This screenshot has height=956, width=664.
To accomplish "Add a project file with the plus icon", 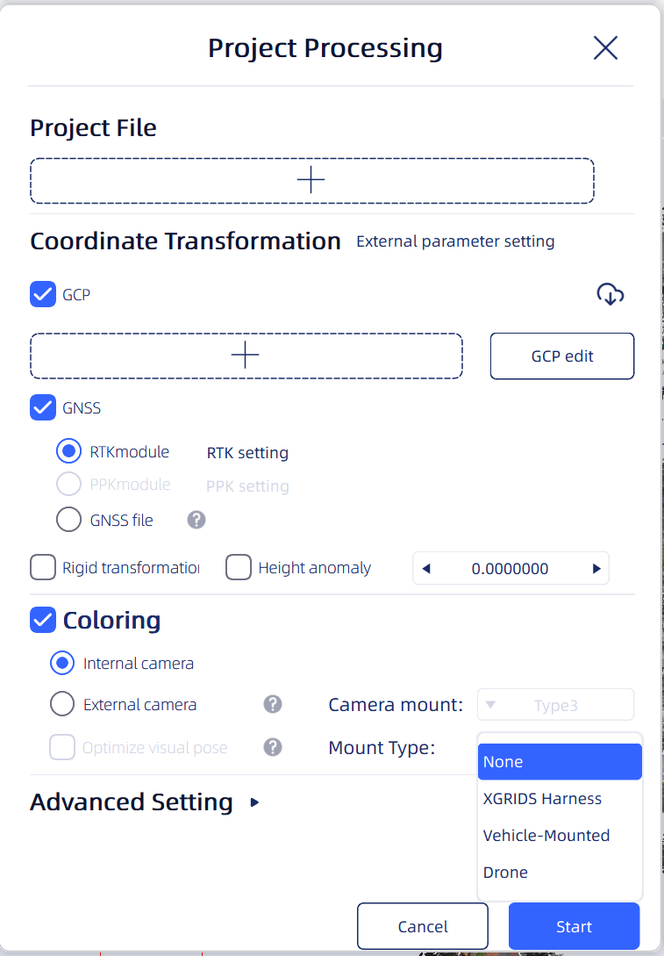I will (311, 181).
